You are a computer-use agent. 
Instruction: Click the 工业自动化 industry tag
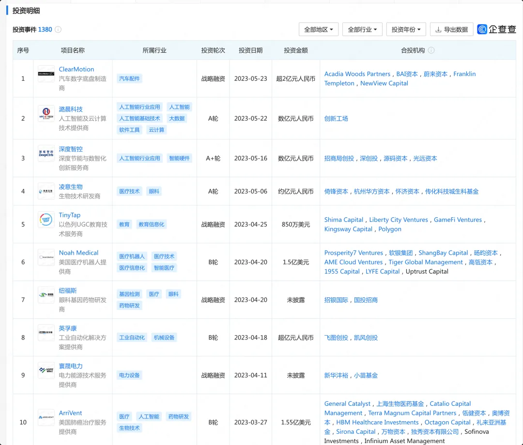tap(132, 337)
